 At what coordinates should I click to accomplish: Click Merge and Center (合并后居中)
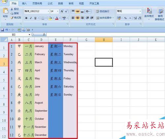point(104,18)
